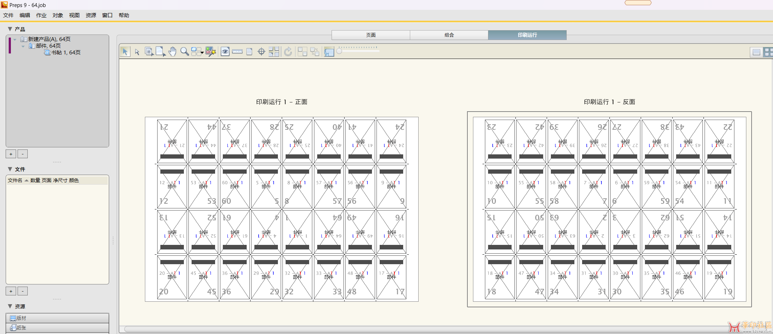The width and height of the screenshot is (773, 334).
Task: Click the fit-to-window icon
Action: click(329, 52)
